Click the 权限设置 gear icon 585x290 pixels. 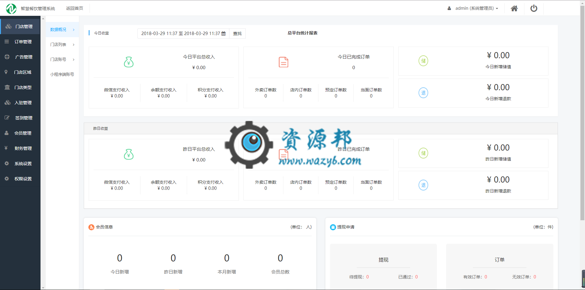tap(7, 179)
